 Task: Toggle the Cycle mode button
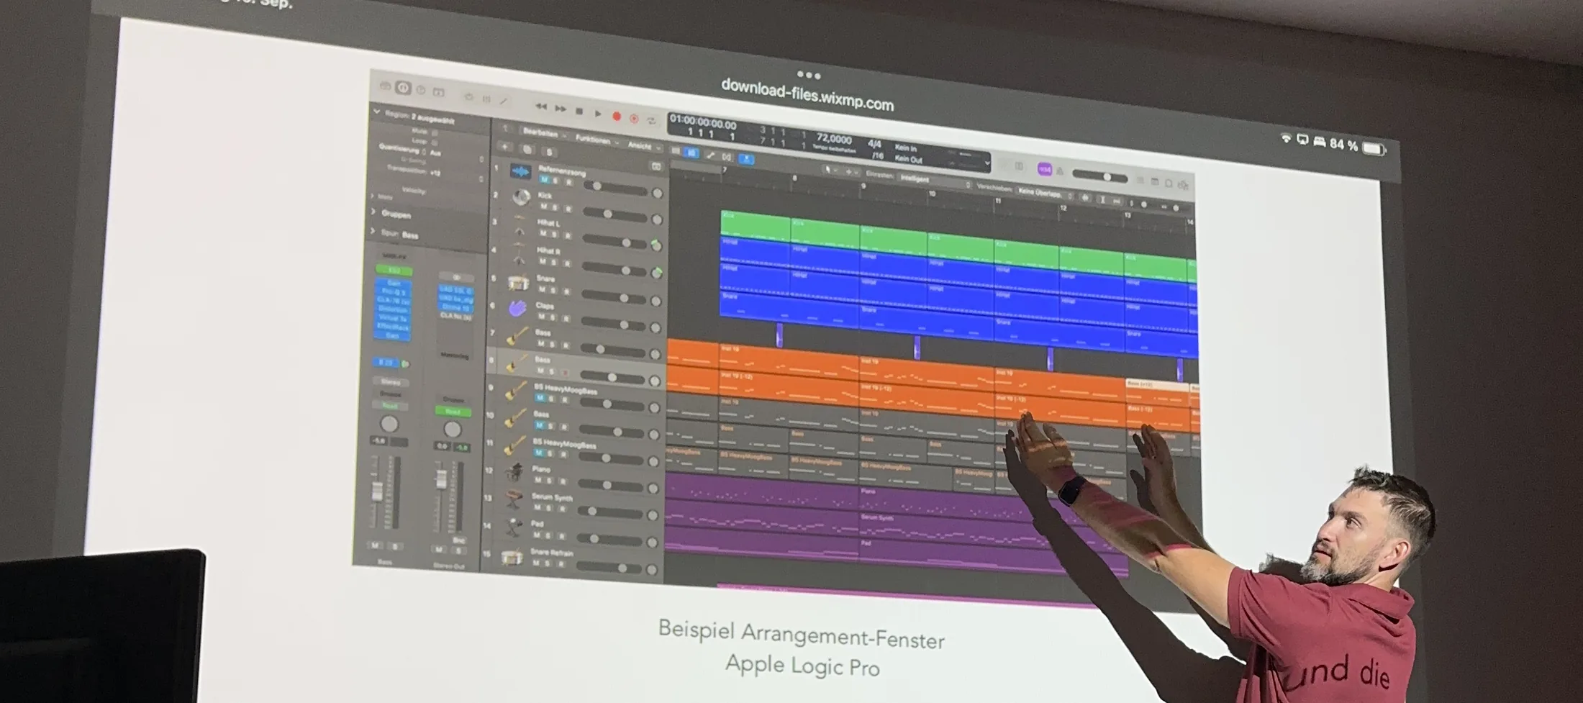[652, 120]
